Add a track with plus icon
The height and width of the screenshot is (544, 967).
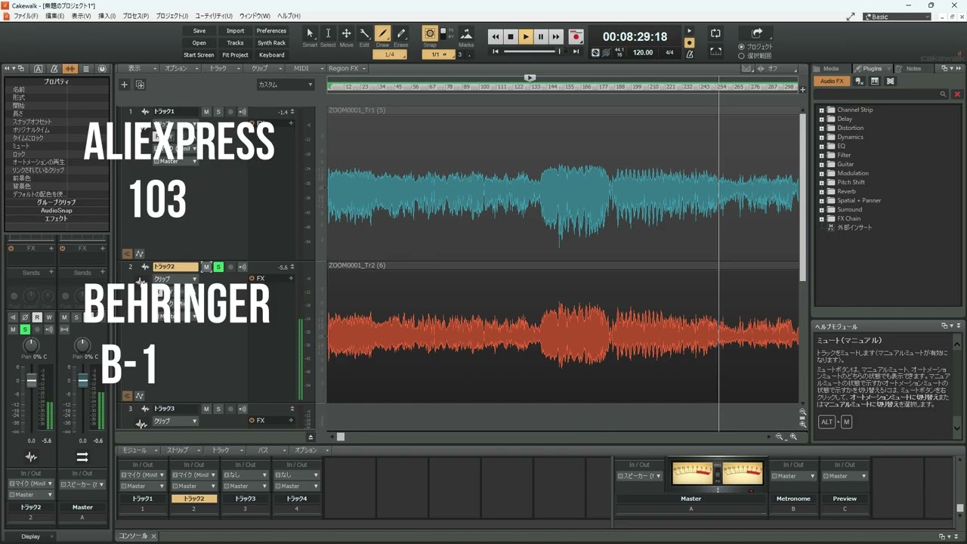pyautogui.click(x=125, y=85)
